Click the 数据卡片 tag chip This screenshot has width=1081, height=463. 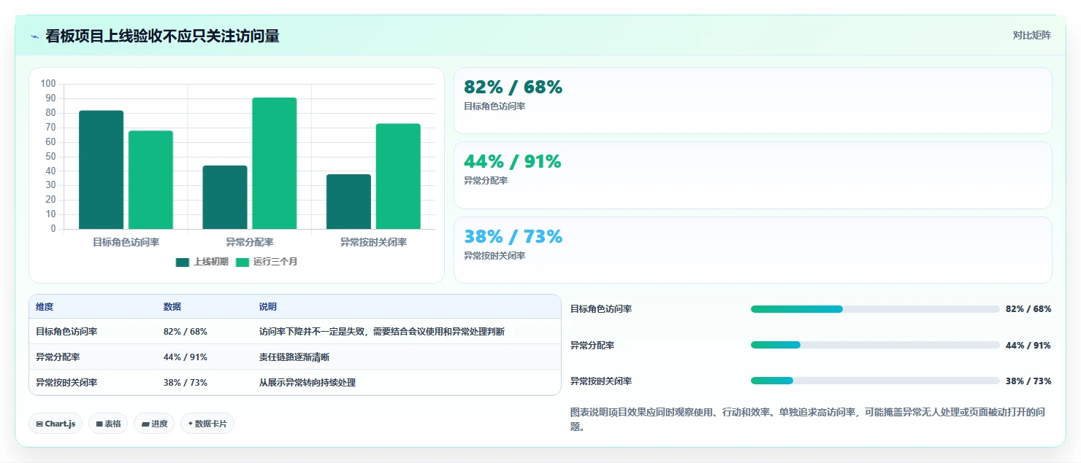(207, 424)
